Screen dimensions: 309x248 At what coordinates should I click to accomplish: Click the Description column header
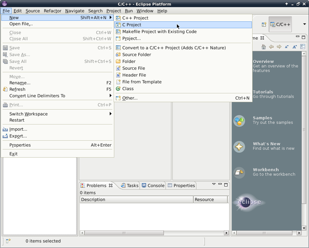137,199
